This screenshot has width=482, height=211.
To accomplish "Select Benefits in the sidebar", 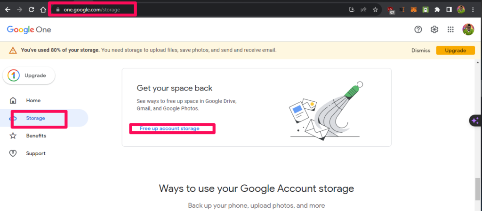I will pyautogui.click(x=36, y=136).
